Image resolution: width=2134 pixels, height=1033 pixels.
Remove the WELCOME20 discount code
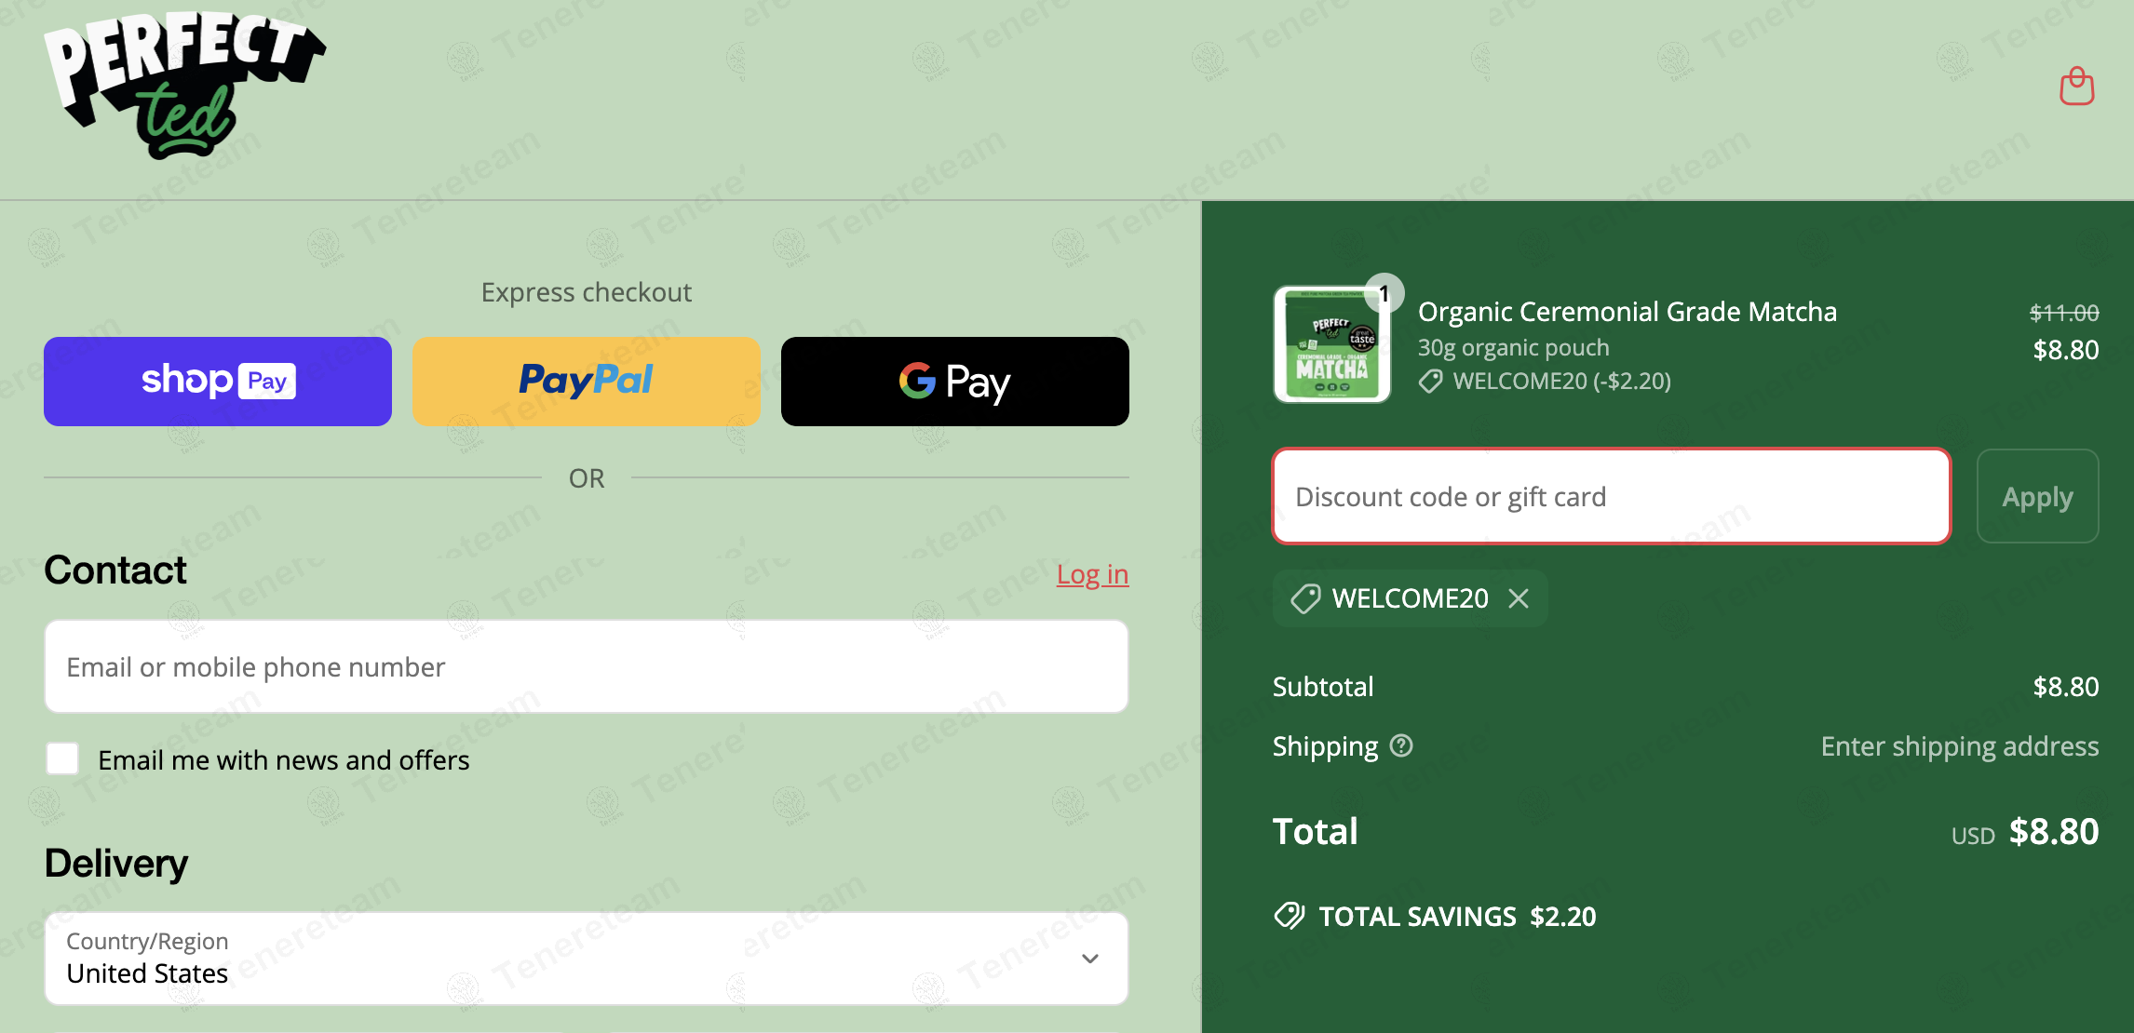tap(1519, 598)
